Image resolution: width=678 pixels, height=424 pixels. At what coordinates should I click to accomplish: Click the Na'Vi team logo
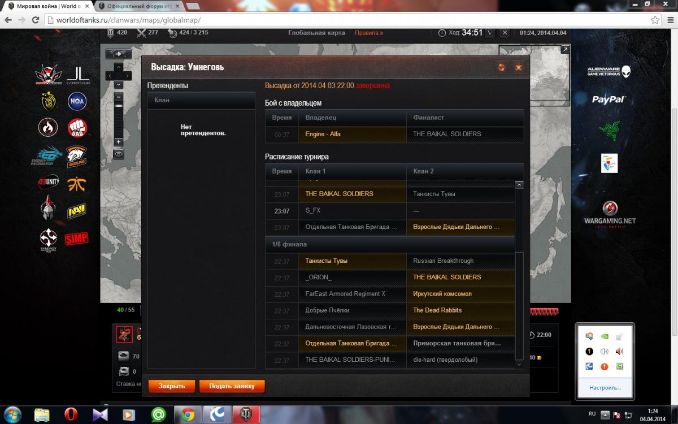pos(77,211)
